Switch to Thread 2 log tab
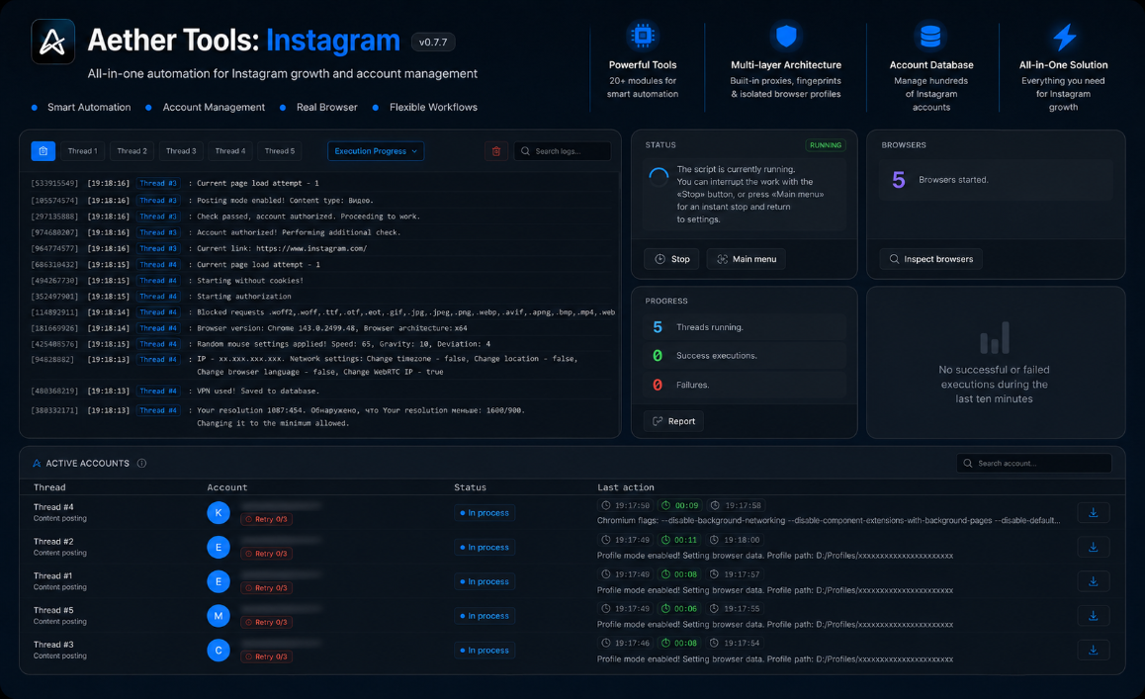 tap(132, 151)
